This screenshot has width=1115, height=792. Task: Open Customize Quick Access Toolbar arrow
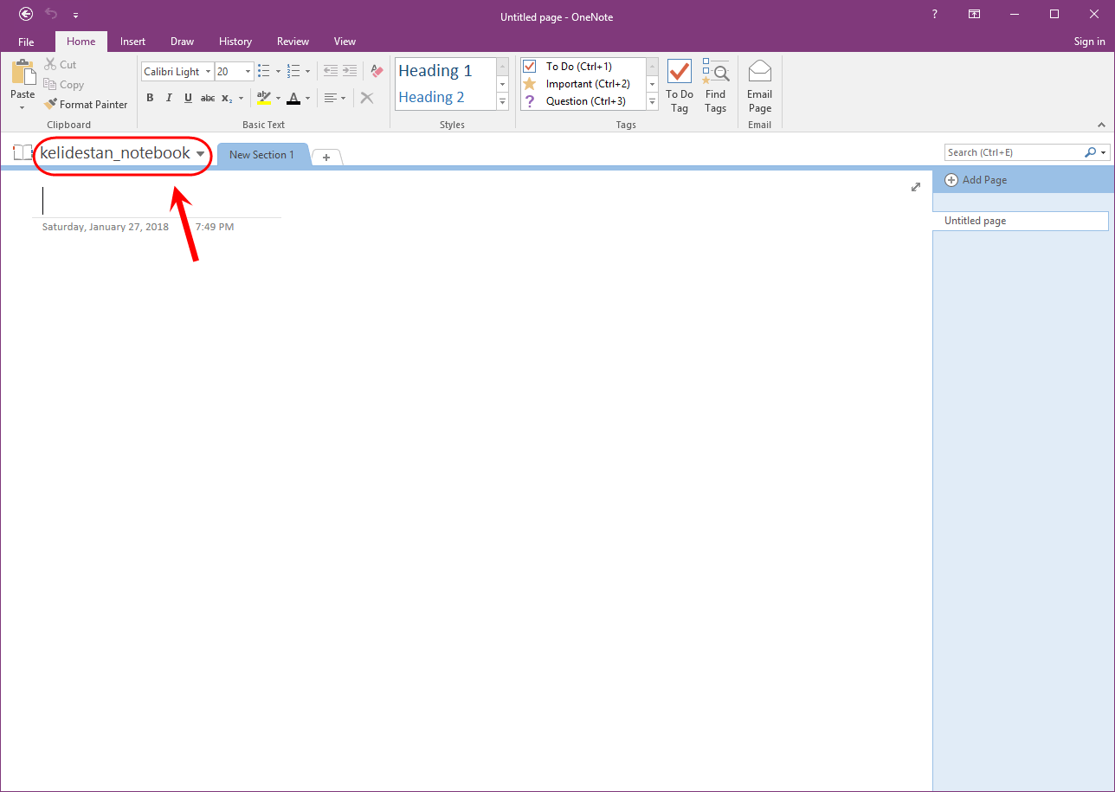pos(75,16)
